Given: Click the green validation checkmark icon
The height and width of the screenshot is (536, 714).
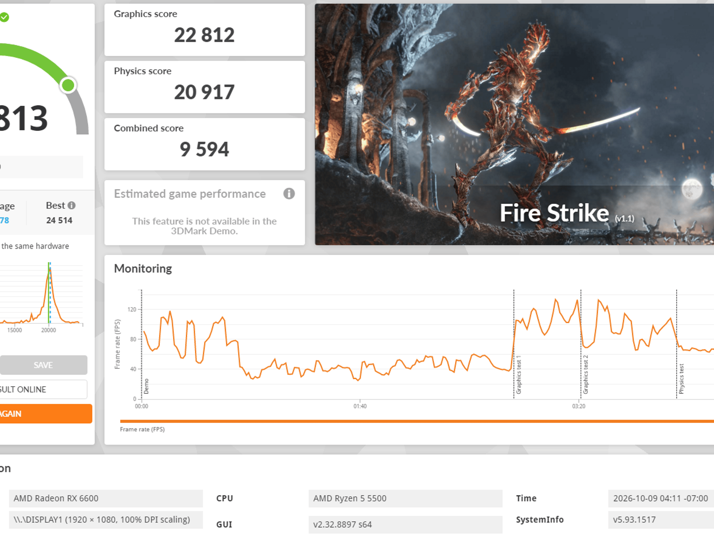Looking at the screenshot, I should (4, 17).
